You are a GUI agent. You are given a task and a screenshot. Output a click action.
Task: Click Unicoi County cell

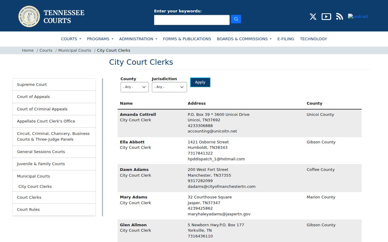click(x=320, y=115)
